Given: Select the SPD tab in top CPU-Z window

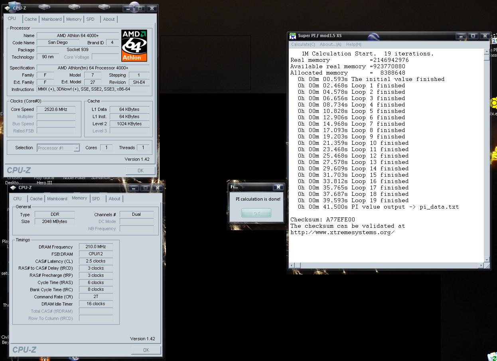Looking at the screenshot, I should coord(91,19).
